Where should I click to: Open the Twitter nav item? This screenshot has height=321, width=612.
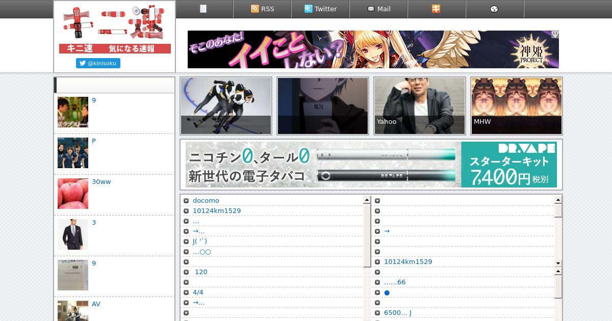pyautogui.click(x=320, y=9)
